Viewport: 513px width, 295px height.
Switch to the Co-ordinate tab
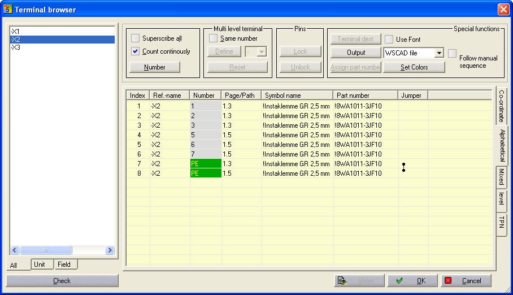click(x=502, y=106)
